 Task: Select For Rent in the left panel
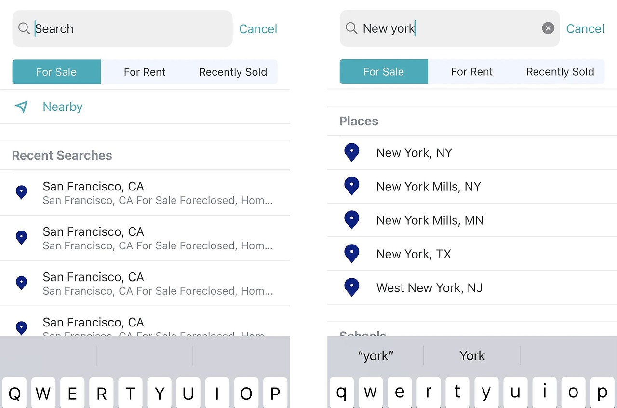tap(145, 72)
